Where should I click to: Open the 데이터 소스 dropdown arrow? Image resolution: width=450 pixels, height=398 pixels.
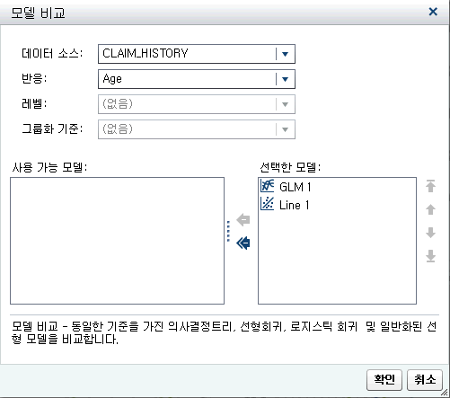[285, 54]
